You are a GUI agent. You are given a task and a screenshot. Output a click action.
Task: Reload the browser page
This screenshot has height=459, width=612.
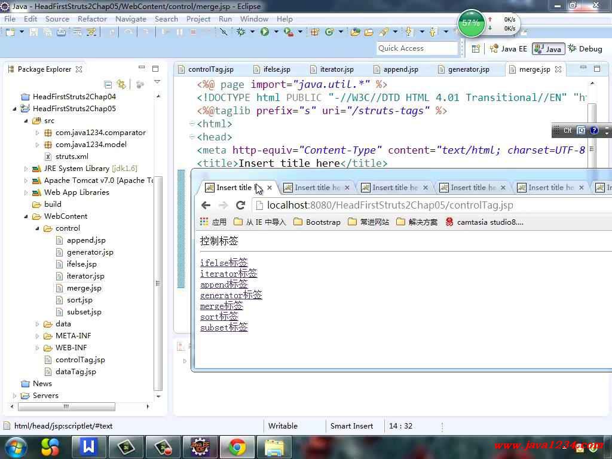pos(241,205)
